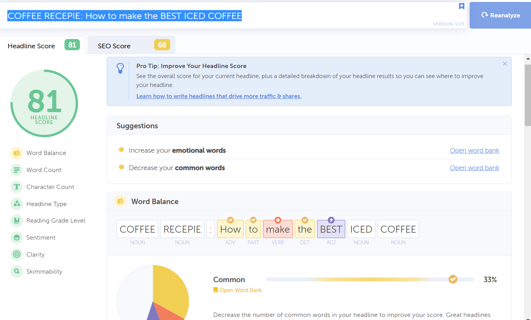Click the headline text input field
This screenshot has width=531, height=320.
[x=232, y=16]
